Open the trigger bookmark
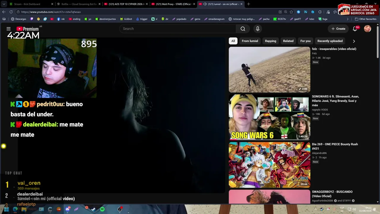This screenshot has height=214, width=380. click(x=142, y=19)
